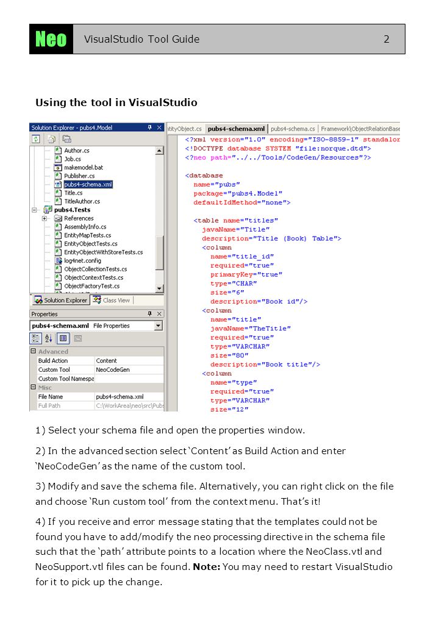The image size is (439, 634).
Task: Open the partially hidden EntityObject.cs editor tab
Action: point(185,129)
